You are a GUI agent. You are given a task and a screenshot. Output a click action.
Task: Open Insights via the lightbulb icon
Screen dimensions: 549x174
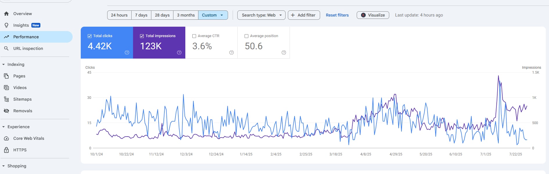click(x=6, y=25)
